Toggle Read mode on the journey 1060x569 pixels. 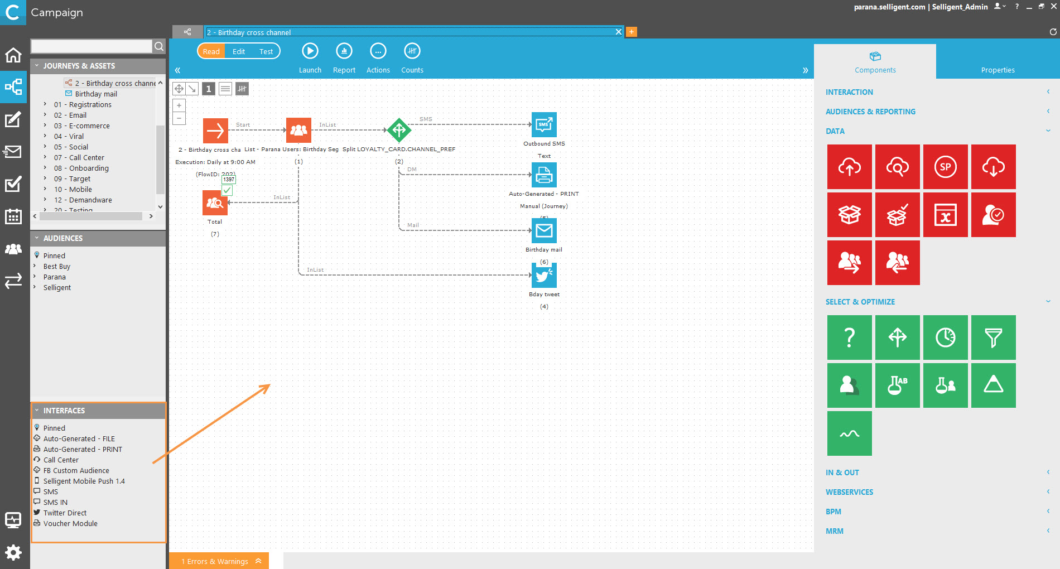point(211,51)
